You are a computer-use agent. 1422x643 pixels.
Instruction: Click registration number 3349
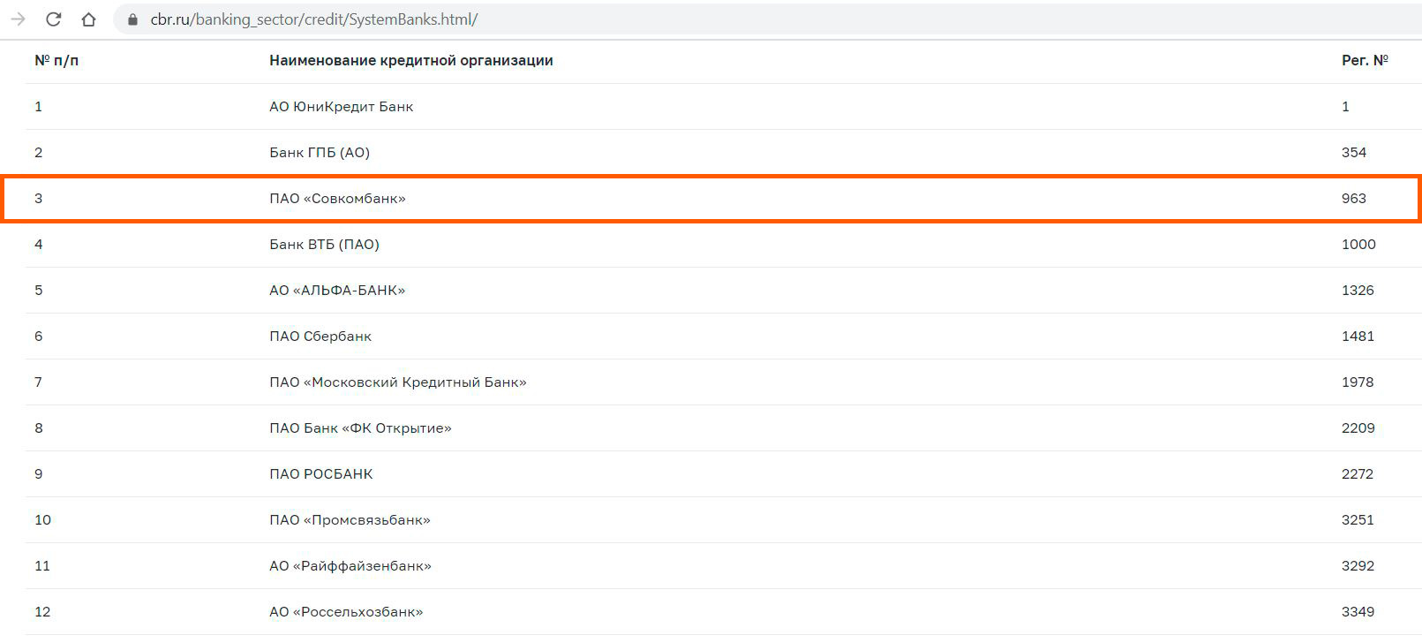point(1358,612)
